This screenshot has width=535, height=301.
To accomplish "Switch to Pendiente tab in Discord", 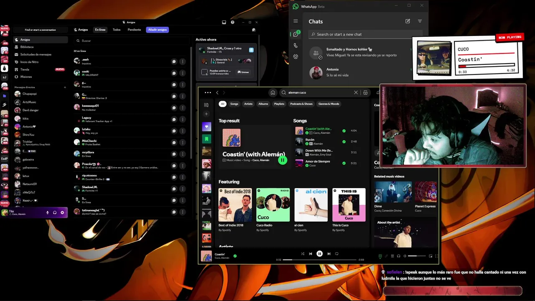I will point(134,30).
